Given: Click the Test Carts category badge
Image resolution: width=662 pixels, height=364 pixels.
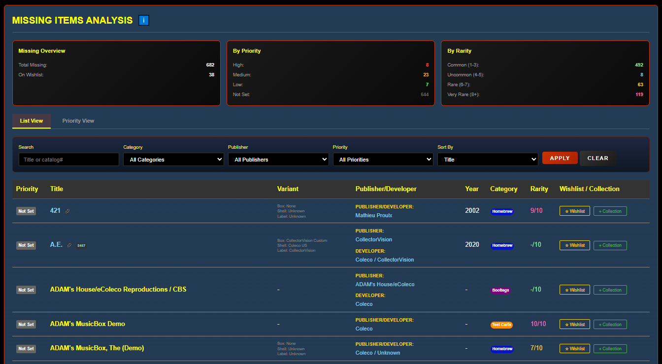Looking at the screenshot, I should 501,325.
